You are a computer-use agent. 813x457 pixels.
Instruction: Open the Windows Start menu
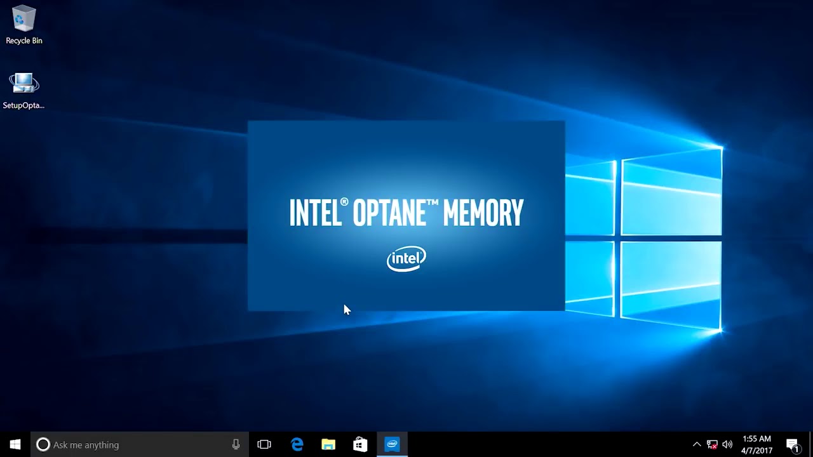[15, 444]
